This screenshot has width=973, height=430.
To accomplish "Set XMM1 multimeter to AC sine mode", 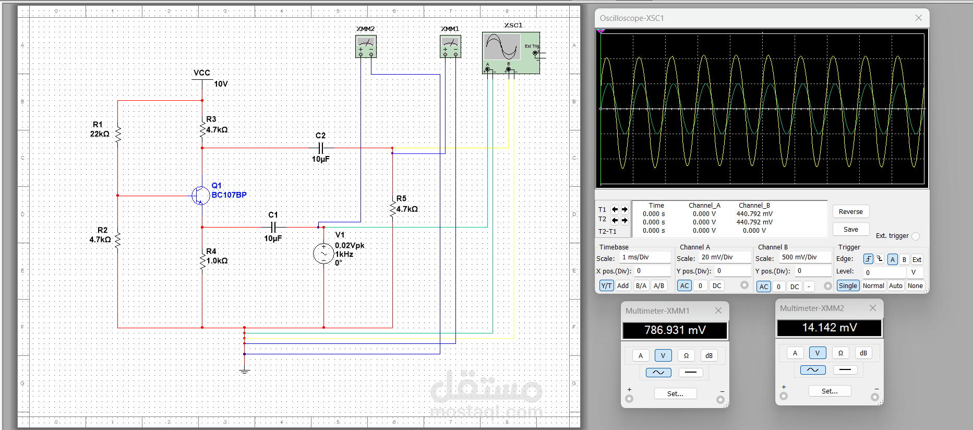I will [x=658, y=372].
